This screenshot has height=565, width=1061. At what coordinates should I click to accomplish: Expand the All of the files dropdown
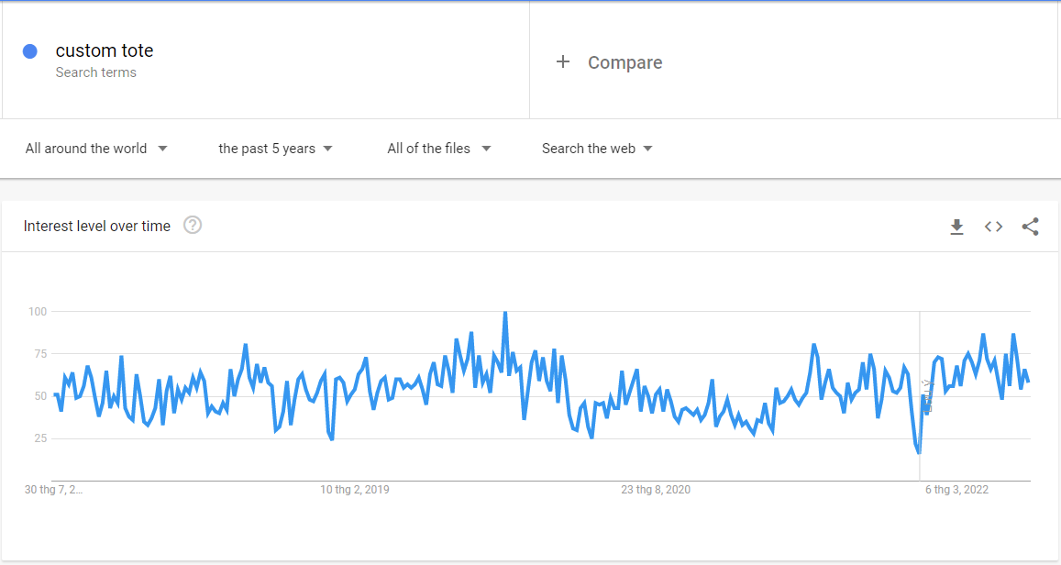(x=438, y=149)
